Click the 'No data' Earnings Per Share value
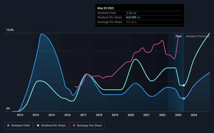 coord(131,22)
